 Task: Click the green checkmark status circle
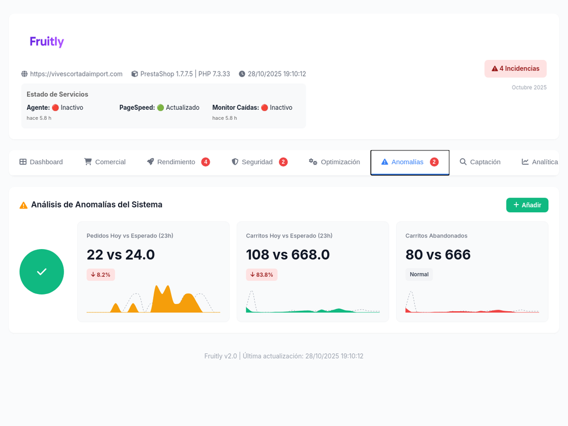[42, 272]
